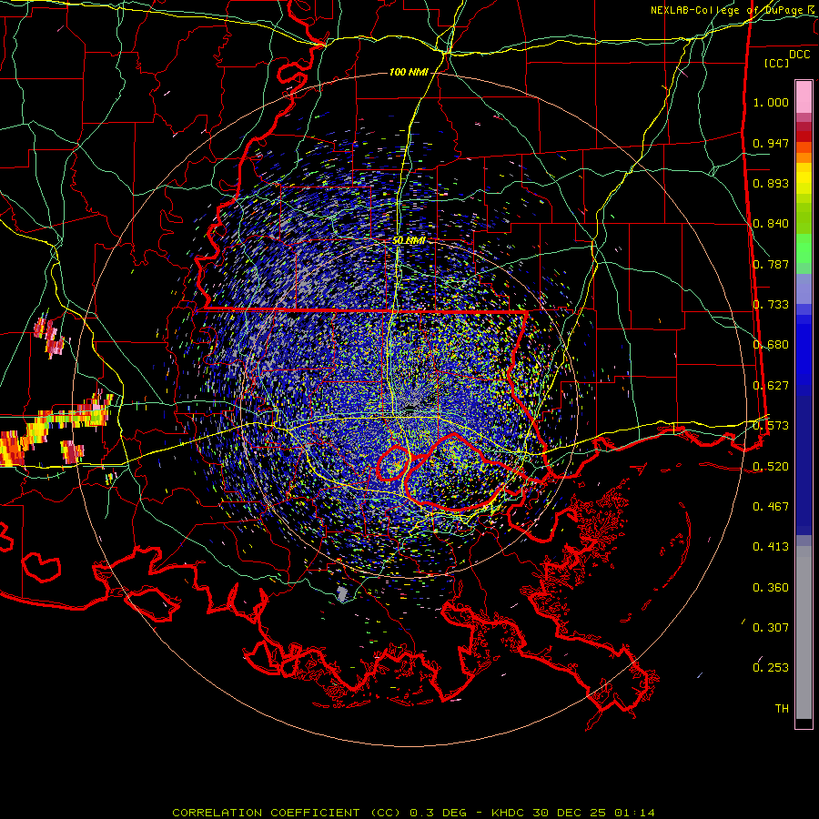Image resolution: width=819 pixels, height=819 pixels.
Task: Click the 0.733 scale value
Action: (x=771, y=305)
